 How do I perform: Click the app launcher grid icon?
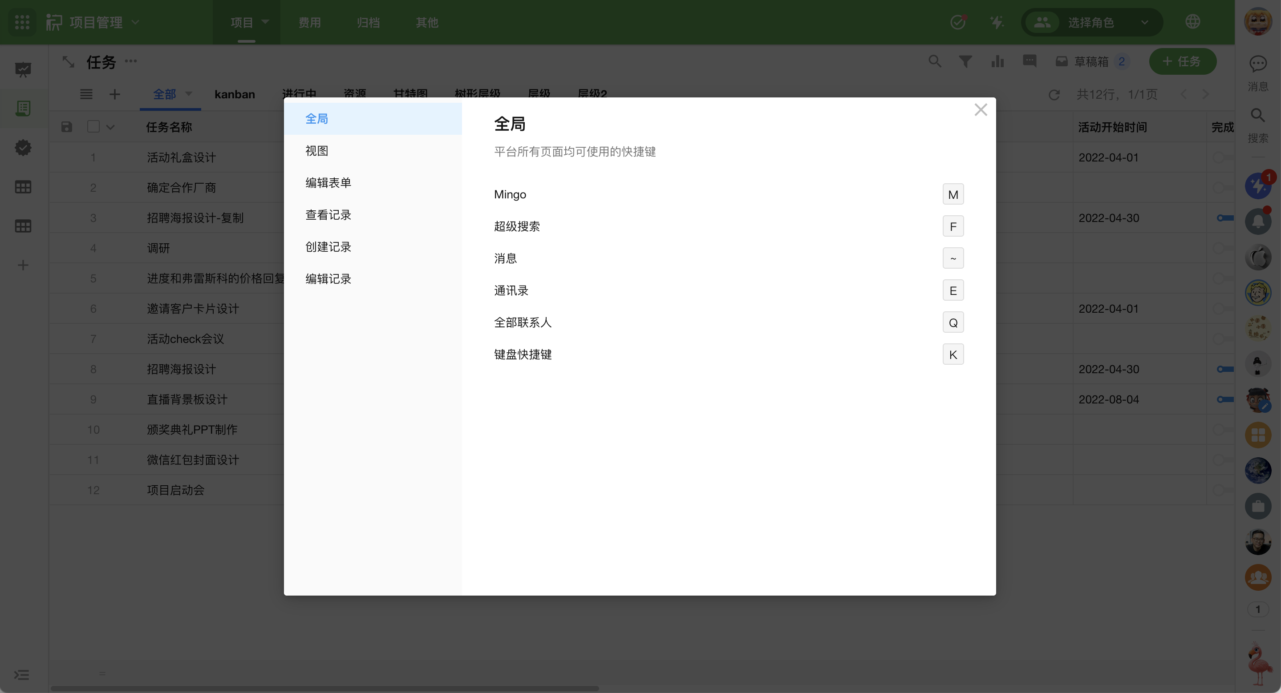pyautogui.click(x=22, y=22)
